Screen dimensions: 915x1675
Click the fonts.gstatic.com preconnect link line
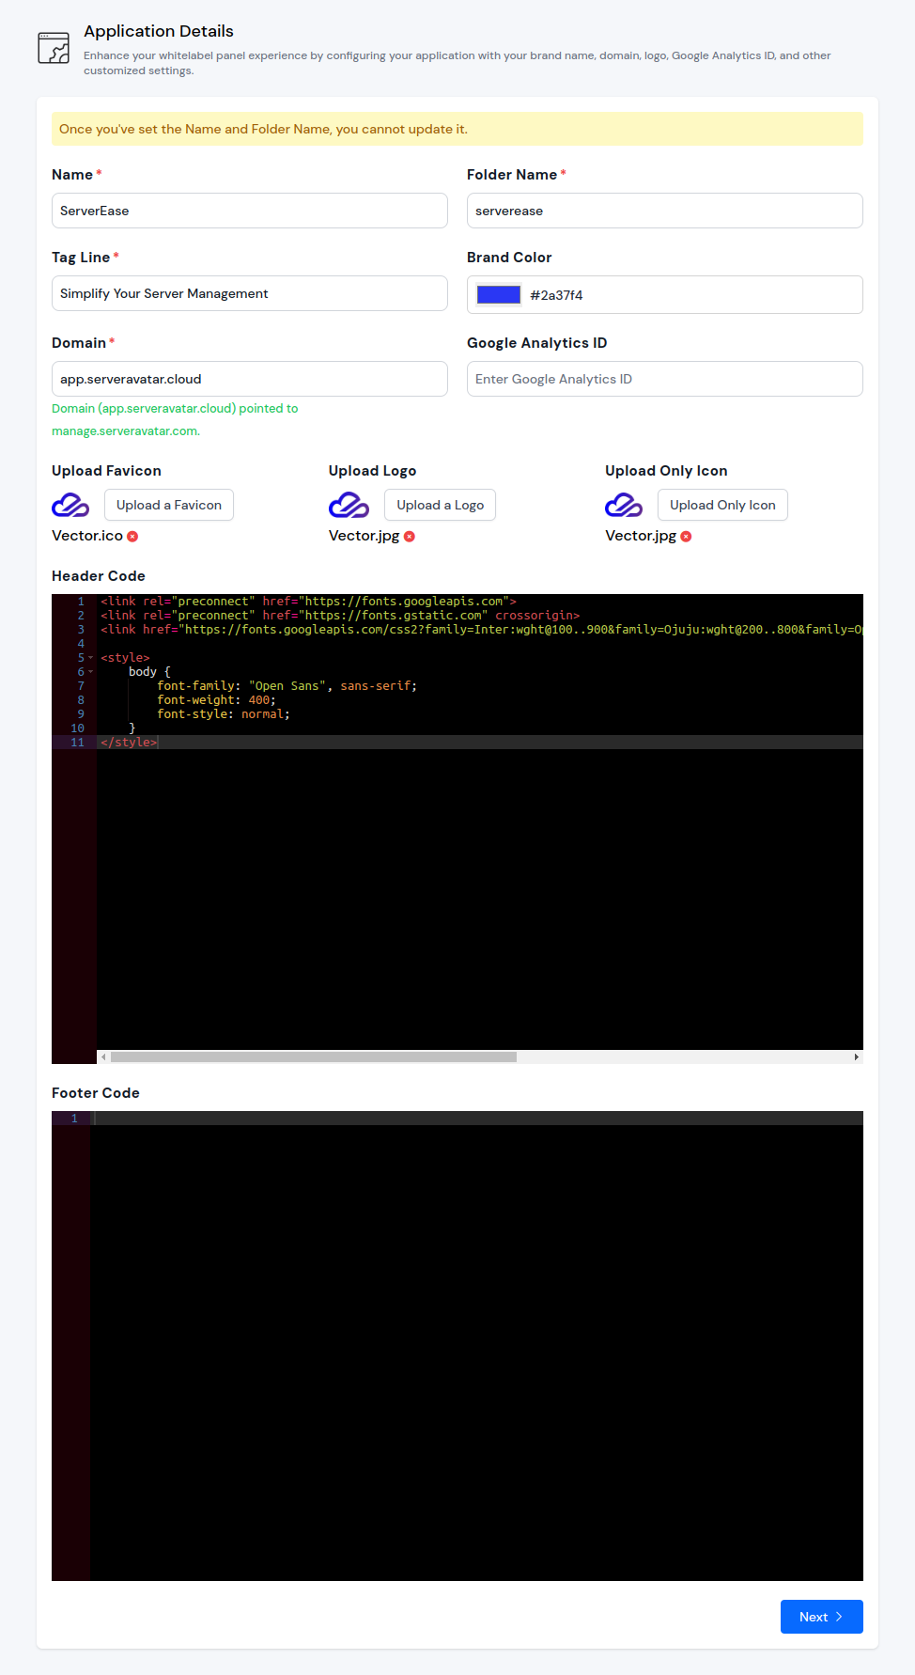point(340,616)
